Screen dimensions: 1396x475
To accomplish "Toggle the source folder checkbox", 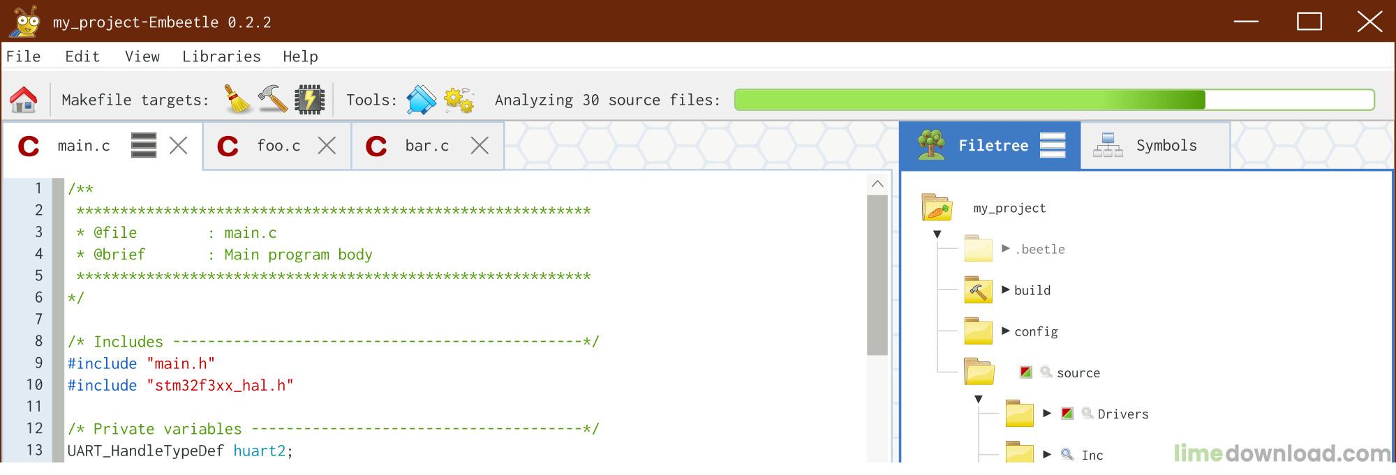I will (x=1025, y=372).
